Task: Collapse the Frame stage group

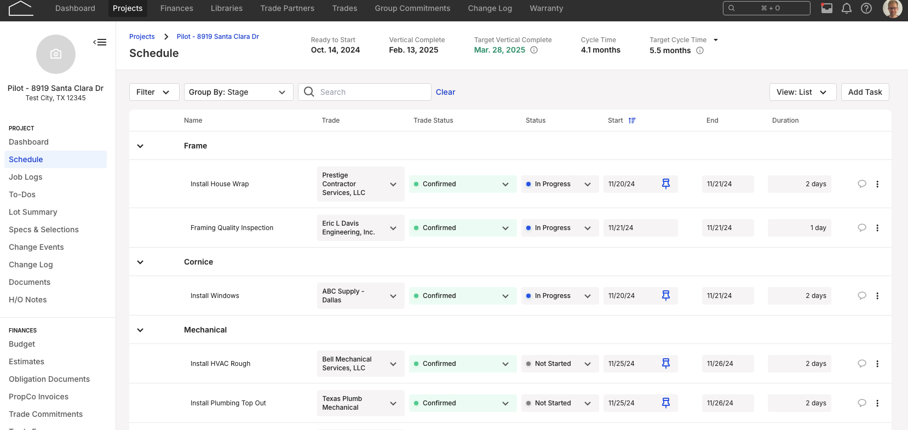Action: tap(140, 146)
